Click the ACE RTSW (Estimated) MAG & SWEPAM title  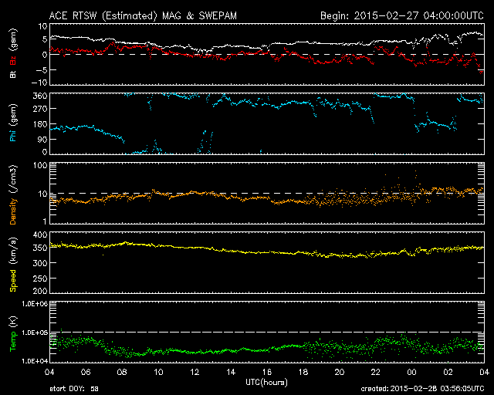(x=143, y=15)
